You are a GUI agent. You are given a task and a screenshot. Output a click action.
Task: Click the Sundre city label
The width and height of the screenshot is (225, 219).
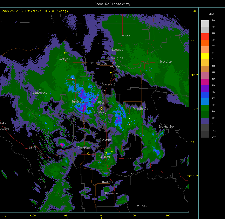click(76, 102)
